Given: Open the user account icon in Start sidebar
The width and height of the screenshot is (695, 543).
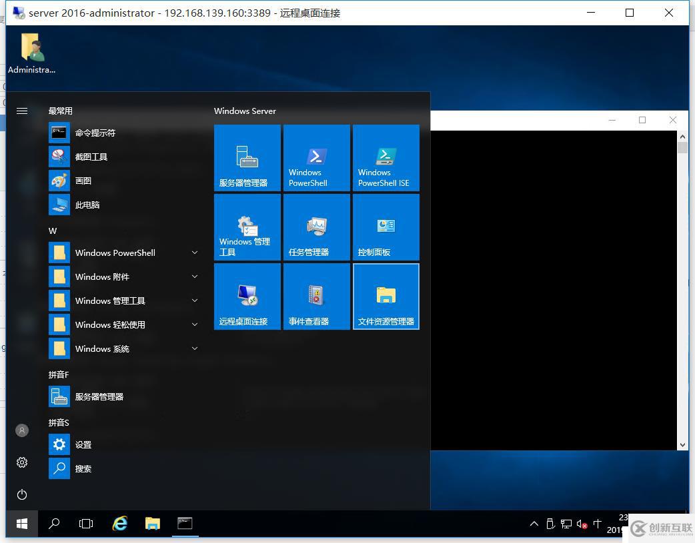Looking at the screenshot, I should [22, 430].
